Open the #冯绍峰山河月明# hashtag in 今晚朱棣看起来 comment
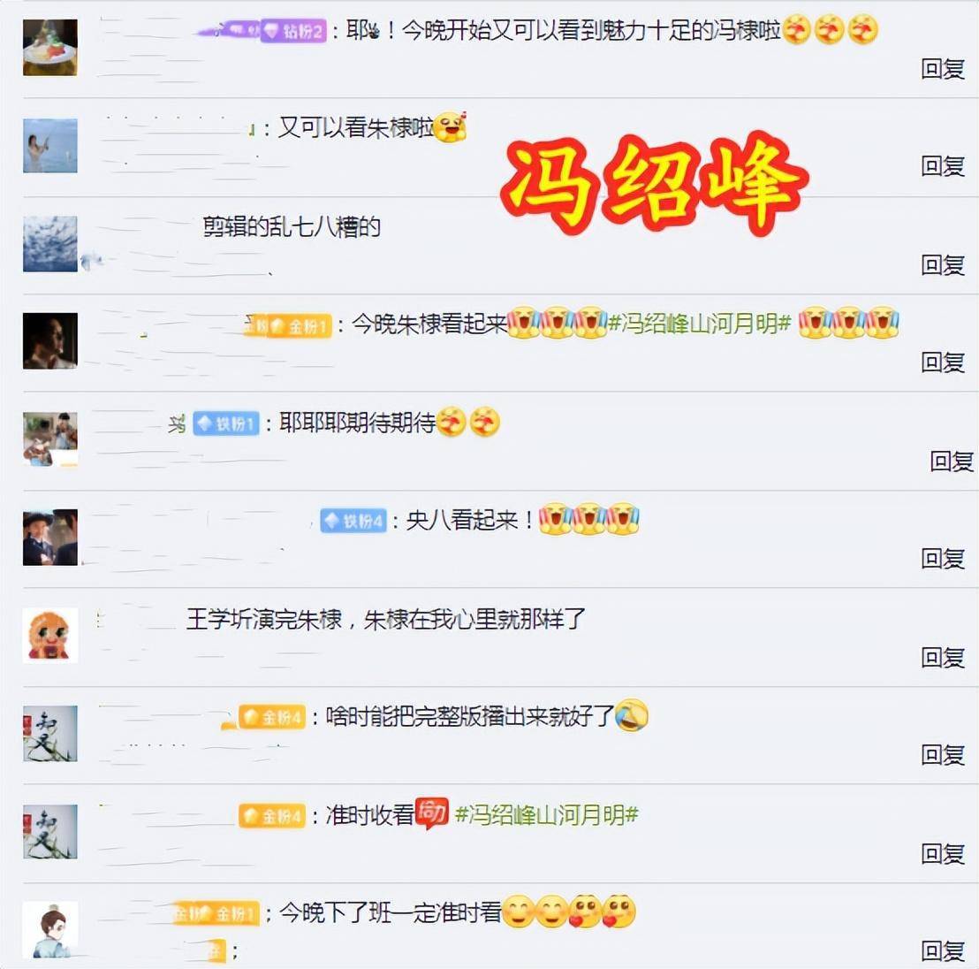Image resolution: width=979 pixels, height=969 pixels. 700,324
